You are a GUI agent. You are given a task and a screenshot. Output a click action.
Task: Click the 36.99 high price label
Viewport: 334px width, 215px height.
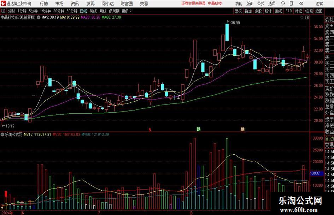click(235, 23)
